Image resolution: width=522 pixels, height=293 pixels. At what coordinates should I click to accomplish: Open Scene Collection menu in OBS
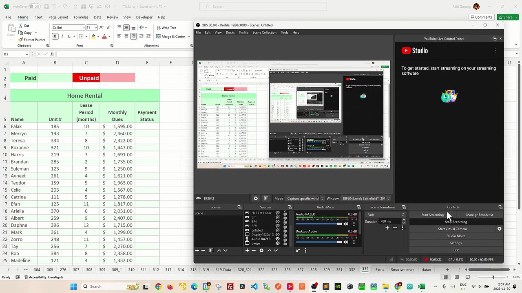pyautogui.click(x=264, y=33)
